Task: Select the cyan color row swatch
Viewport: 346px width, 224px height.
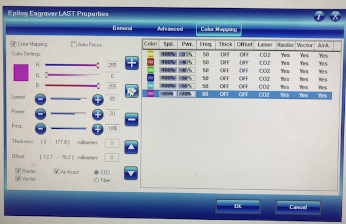Action: (151, 85)
